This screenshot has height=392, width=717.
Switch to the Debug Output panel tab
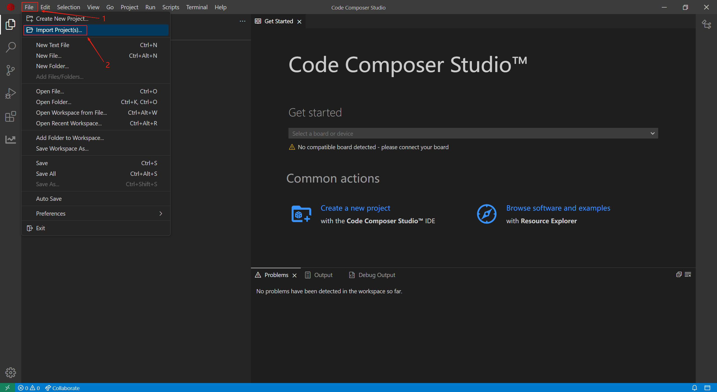(x=372, y=275)
